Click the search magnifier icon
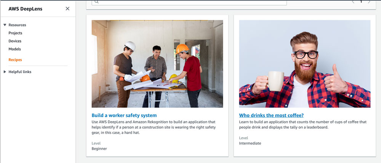This screenshot has width=381, height=163. 96,2
